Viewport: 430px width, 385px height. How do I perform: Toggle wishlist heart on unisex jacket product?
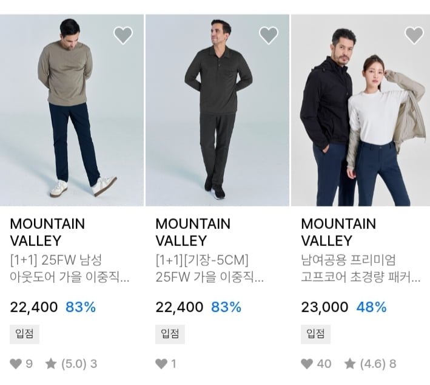point(414,35)
